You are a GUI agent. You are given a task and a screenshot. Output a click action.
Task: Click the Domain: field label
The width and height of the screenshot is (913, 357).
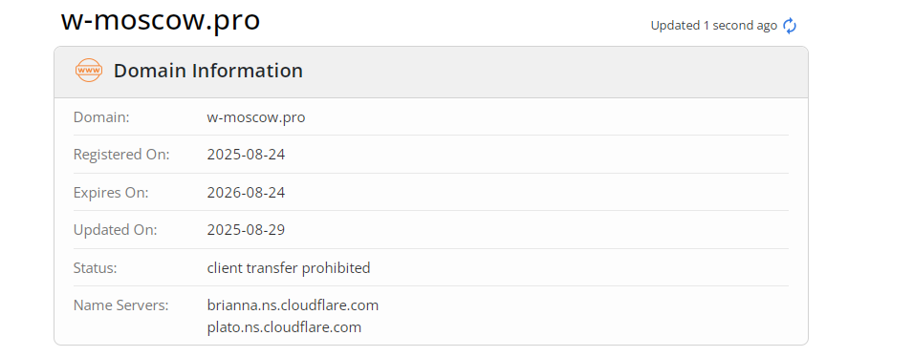coord(101,117)
